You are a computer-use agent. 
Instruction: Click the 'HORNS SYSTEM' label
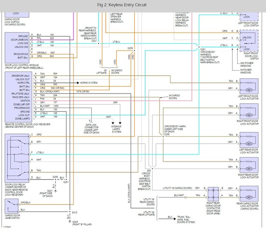coord(89,83)
